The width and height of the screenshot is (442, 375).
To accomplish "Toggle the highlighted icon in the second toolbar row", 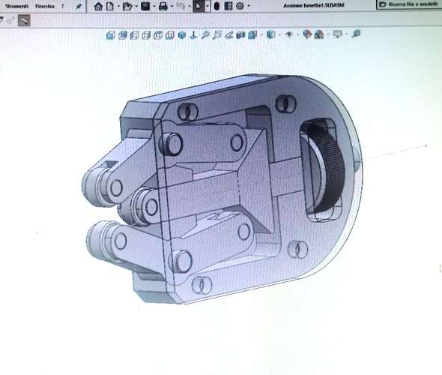I will pyautogui.click(x=24, y=20).
